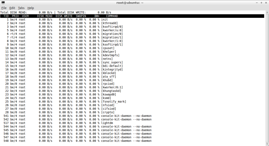The width and height of the screenshot is (269, 146).
Task: Click the DISK WRITE column header
Action: coord(64,16)
